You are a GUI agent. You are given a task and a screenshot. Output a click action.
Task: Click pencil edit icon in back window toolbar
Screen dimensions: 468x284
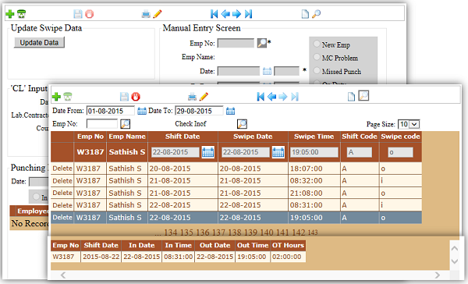tap(158, 14)
